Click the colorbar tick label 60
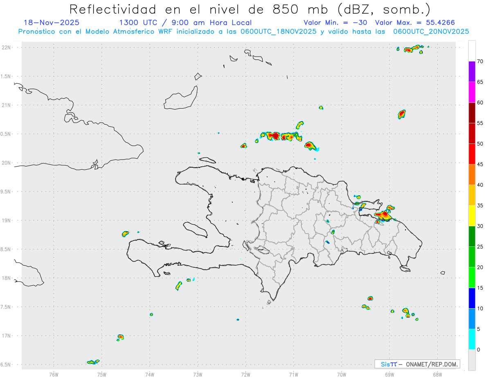Screen dimensions: 491x380 point(480,102)
